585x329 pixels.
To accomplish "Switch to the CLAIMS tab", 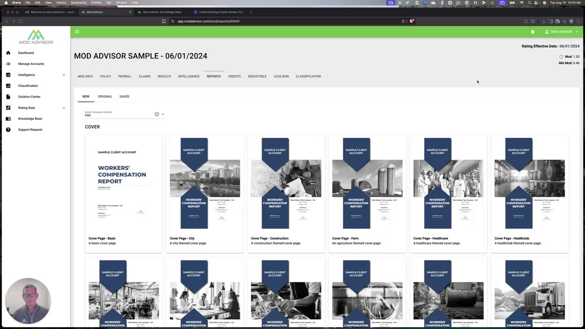I will [144, 76].
